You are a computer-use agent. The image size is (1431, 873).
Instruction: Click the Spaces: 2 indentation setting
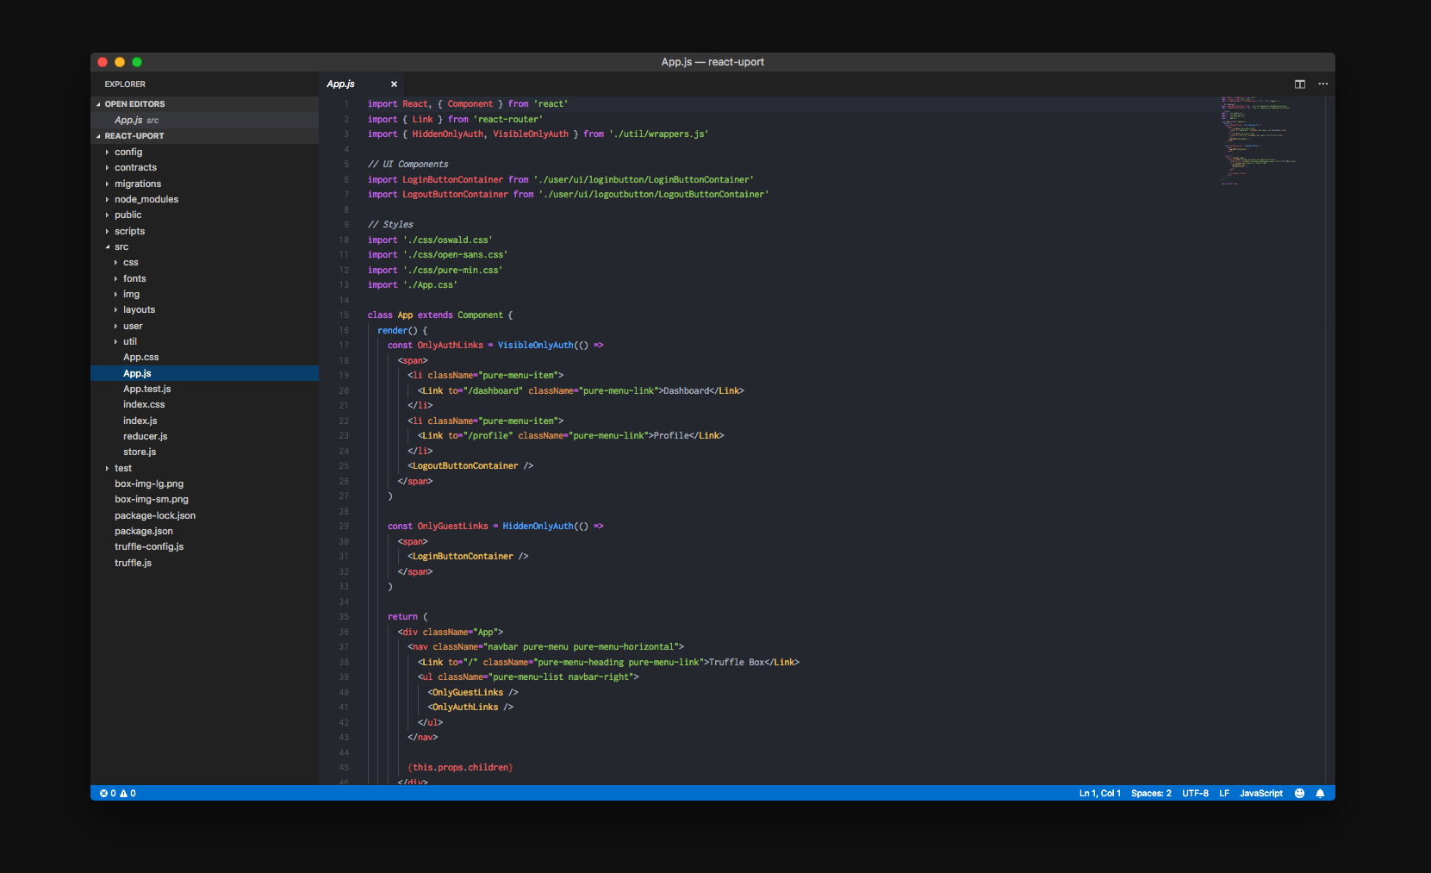(x=1150, y=794)
